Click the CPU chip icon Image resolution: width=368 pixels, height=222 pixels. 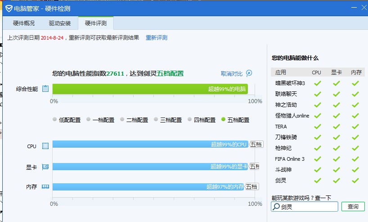[45, 146]
